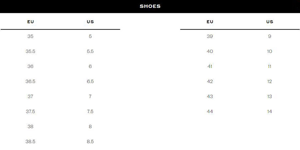Click the SHOES header title

point(150,6)
